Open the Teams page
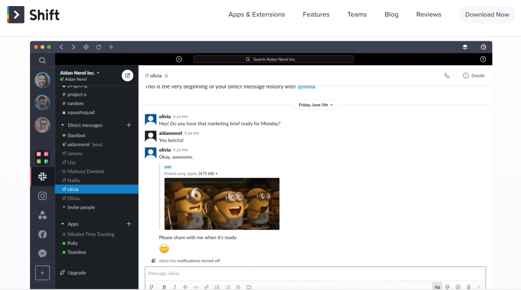 point(357,14)
